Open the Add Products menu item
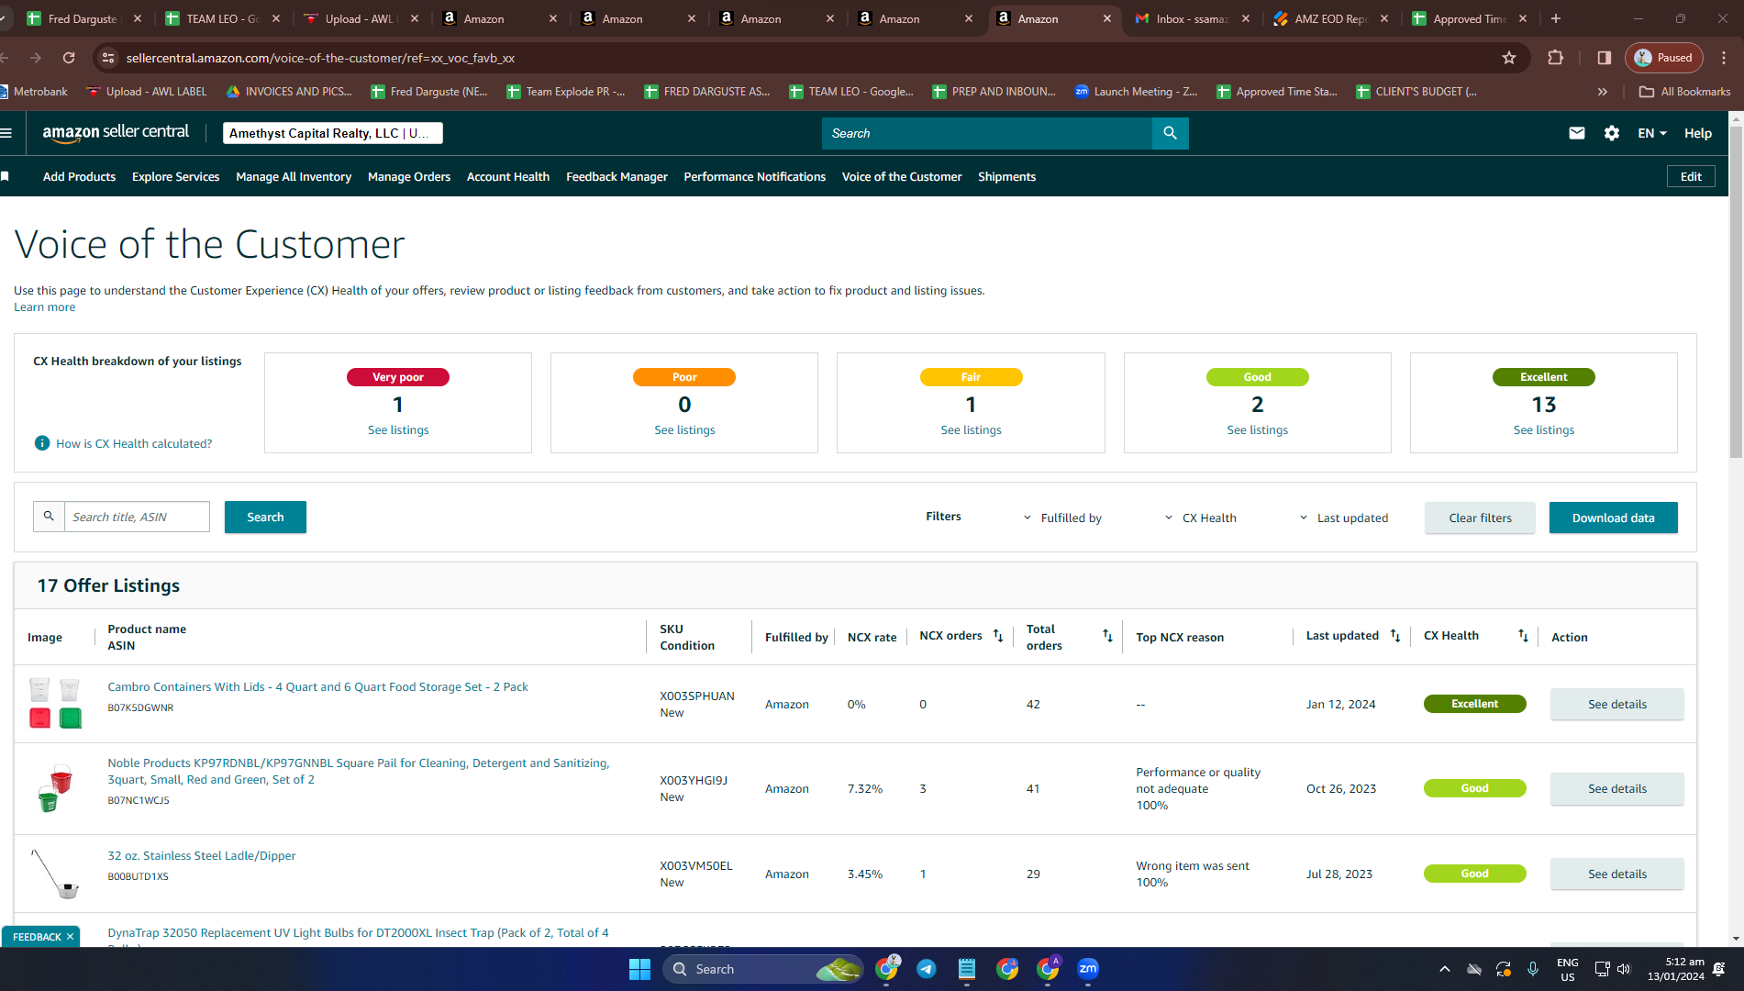The height and width of the screenshot is (991, 1744). [79, 177]
